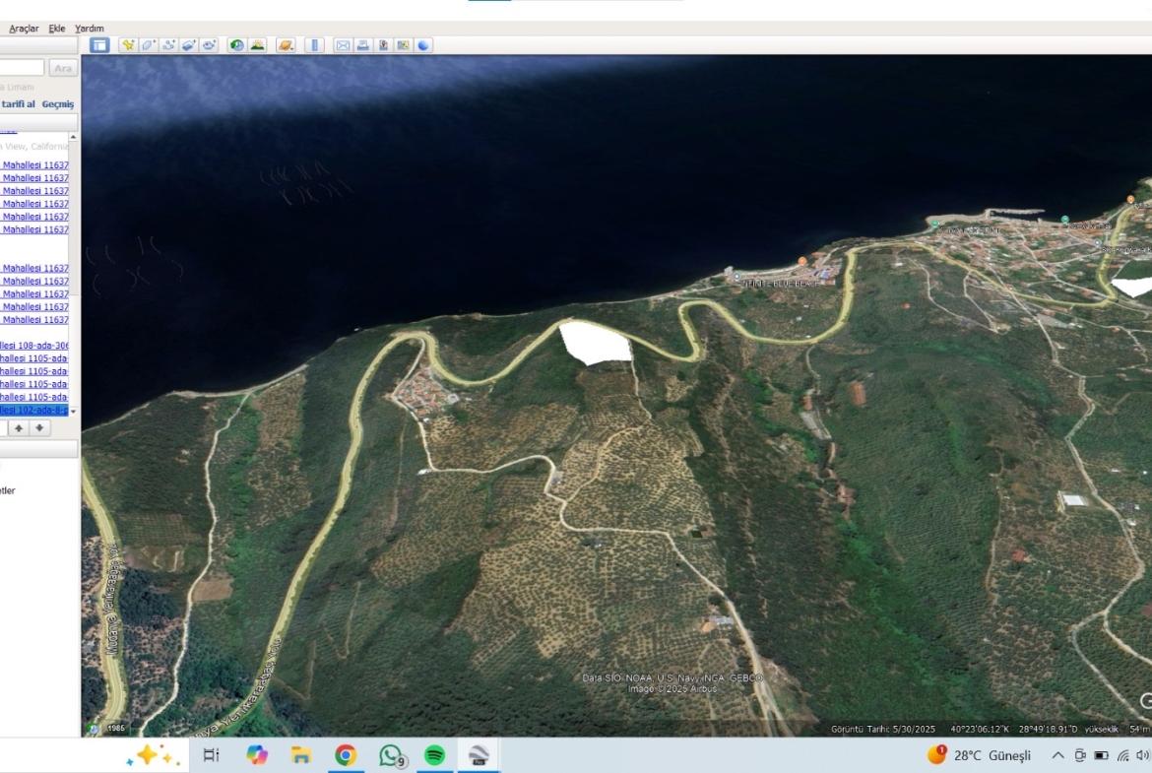1152x773 pixels.
Task: Click the add image overlay icon
Action: [189, 45]
